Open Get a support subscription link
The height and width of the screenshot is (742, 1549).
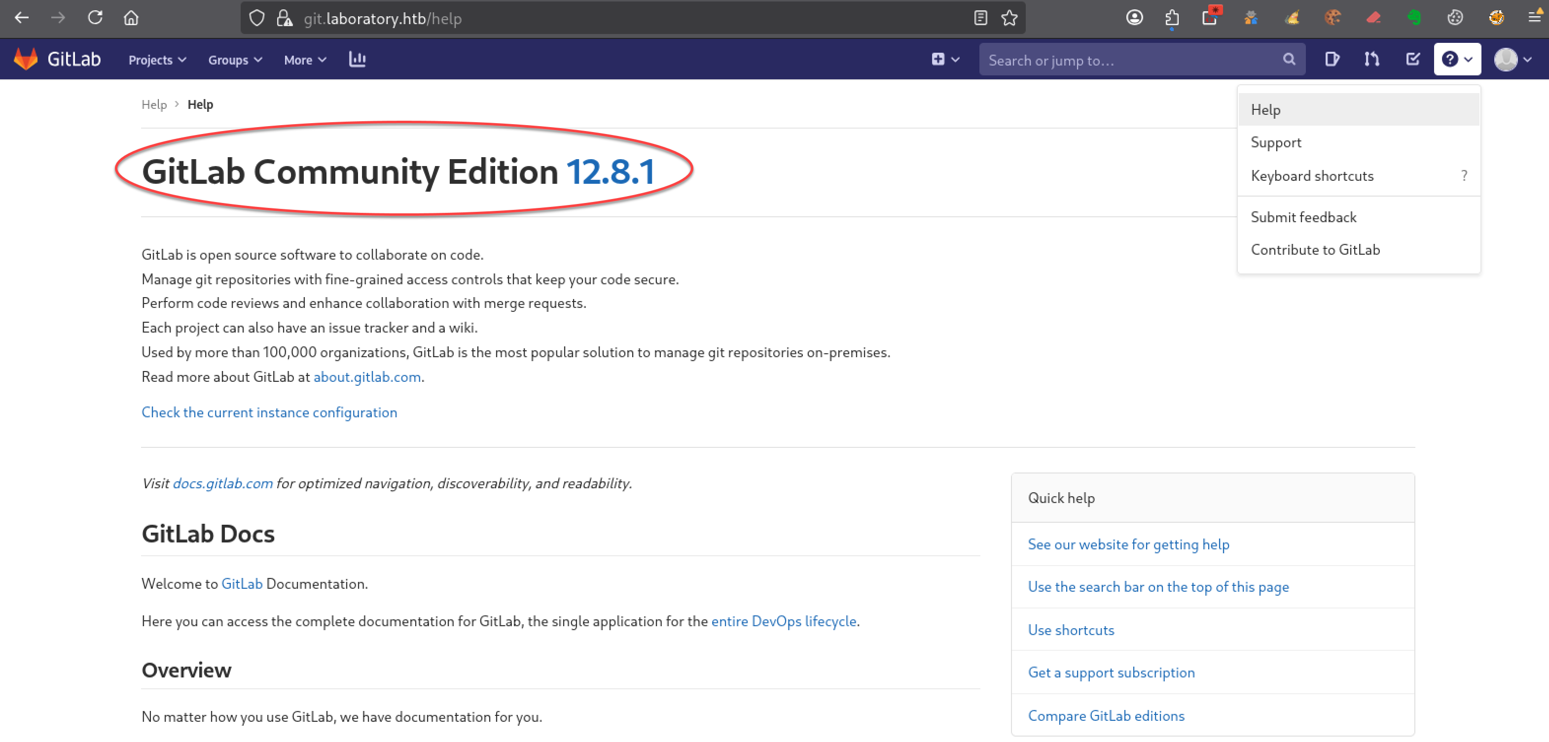point(1111,673)
